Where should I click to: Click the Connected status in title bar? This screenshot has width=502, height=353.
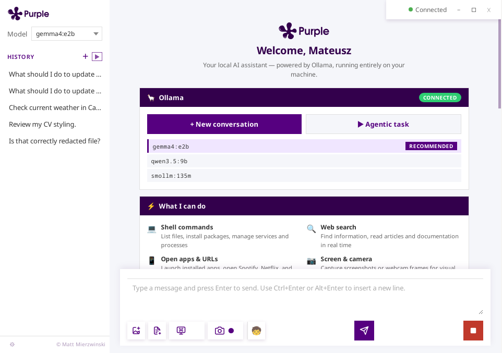(x=427, y=10)
